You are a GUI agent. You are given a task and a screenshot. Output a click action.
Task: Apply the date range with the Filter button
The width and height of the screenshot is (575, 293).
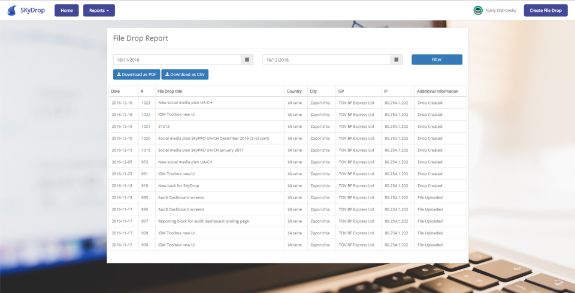pos(437,60)
